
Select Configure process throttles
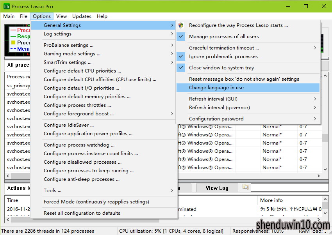tap(104, 105)
